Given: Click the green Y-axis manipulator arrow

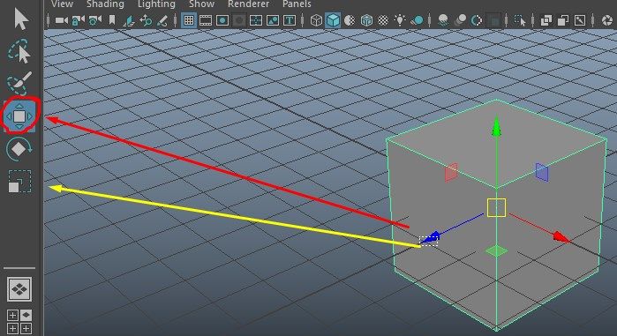Looking at the screenshot, I should point(497,126).
